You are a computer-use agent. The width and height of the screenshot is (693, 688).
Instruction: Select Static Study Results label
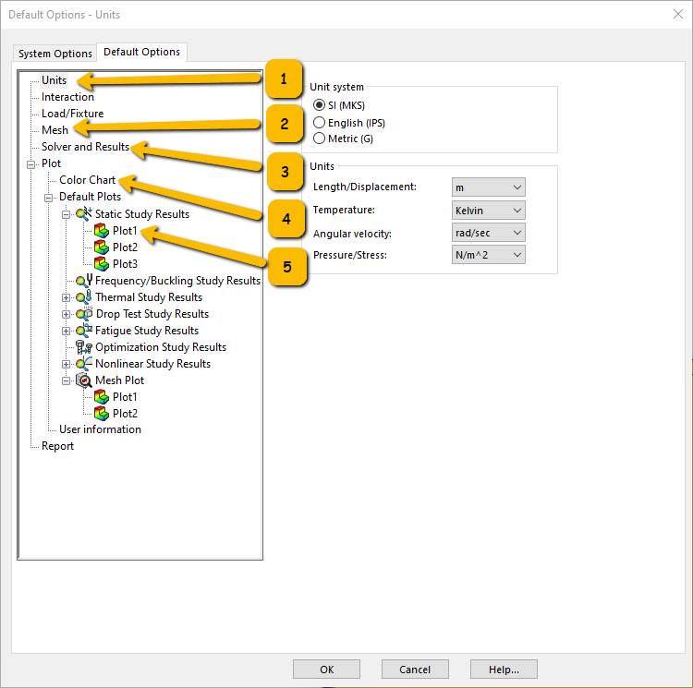click(x=142, y=214)
